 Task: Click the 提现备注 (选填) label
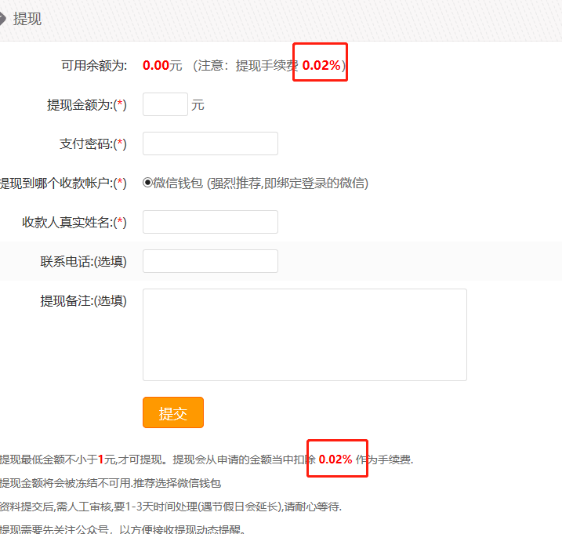83,300
